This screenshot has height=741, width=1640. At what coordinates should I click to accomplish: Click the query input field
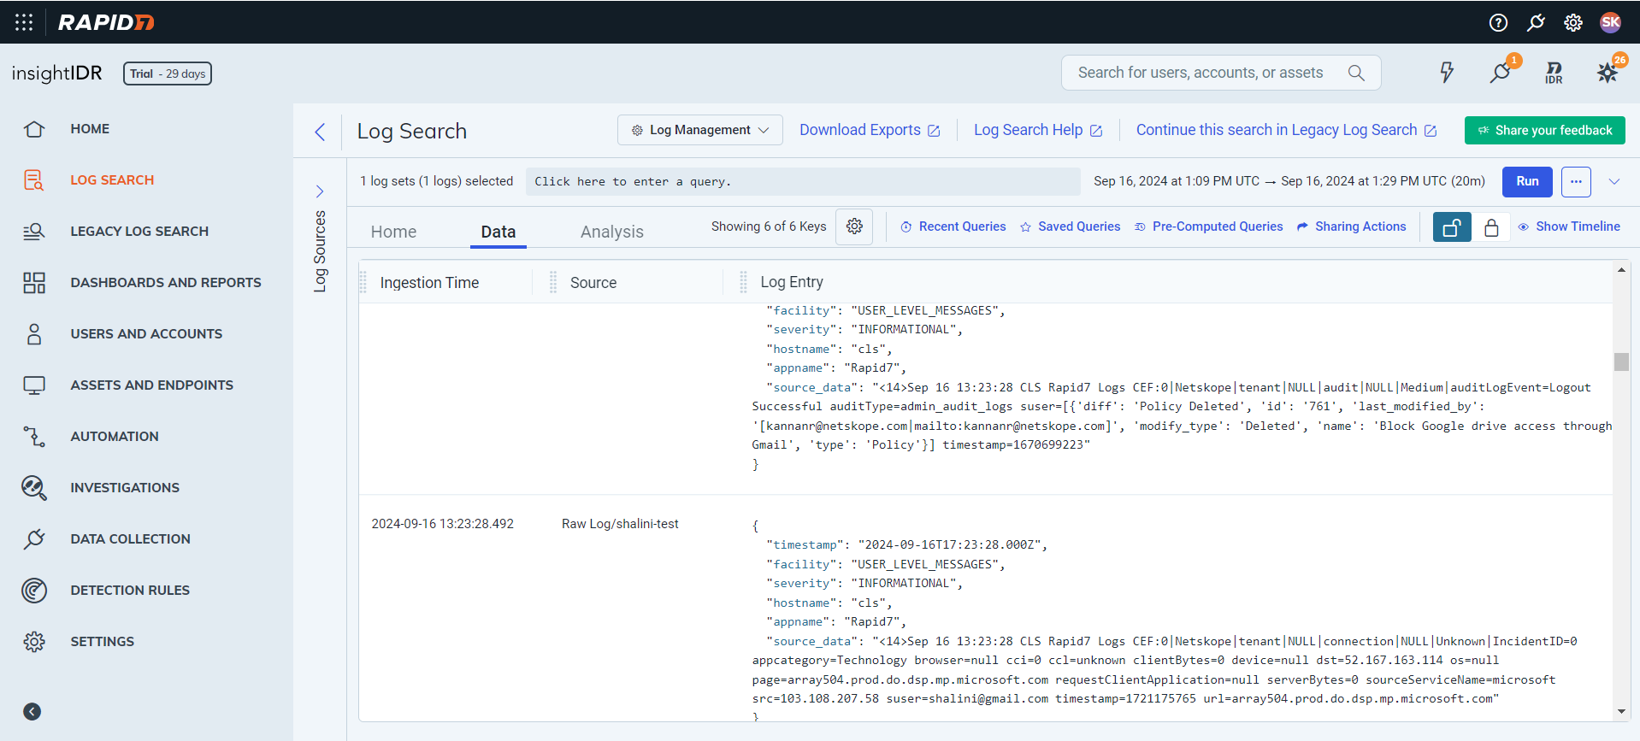click(x=803, y=181)
